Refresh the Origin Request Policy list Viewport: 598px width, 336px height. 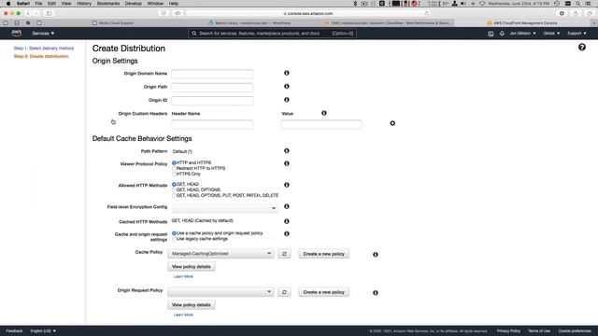(284, 292)
